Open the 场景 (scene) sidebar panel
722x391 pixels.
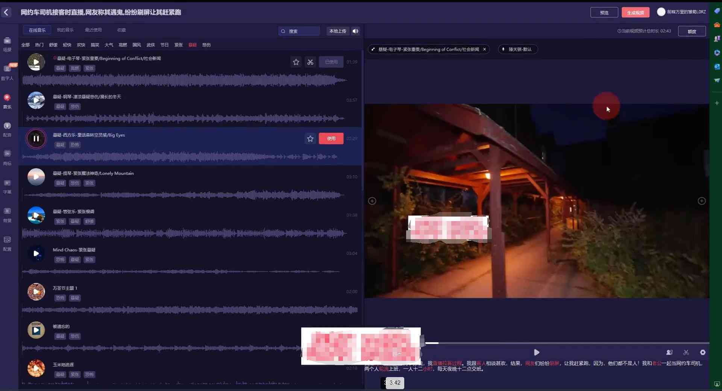[7, 44]
